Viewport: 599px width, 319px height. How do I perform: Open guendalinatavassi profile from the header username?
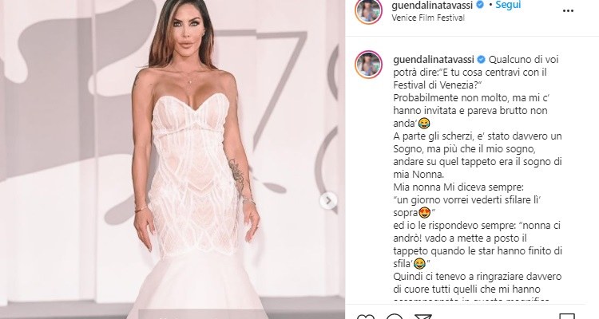click(x=432, y=5)
